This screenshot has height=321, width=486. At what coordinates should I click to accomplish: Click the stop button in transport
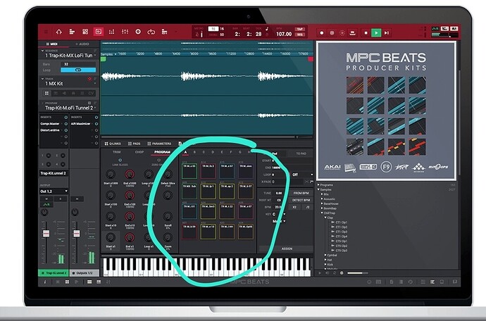pos(366,33)
